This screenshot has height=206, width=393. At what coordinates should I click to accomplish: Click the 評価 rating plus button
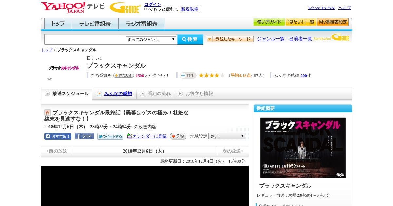click(188, 76)
